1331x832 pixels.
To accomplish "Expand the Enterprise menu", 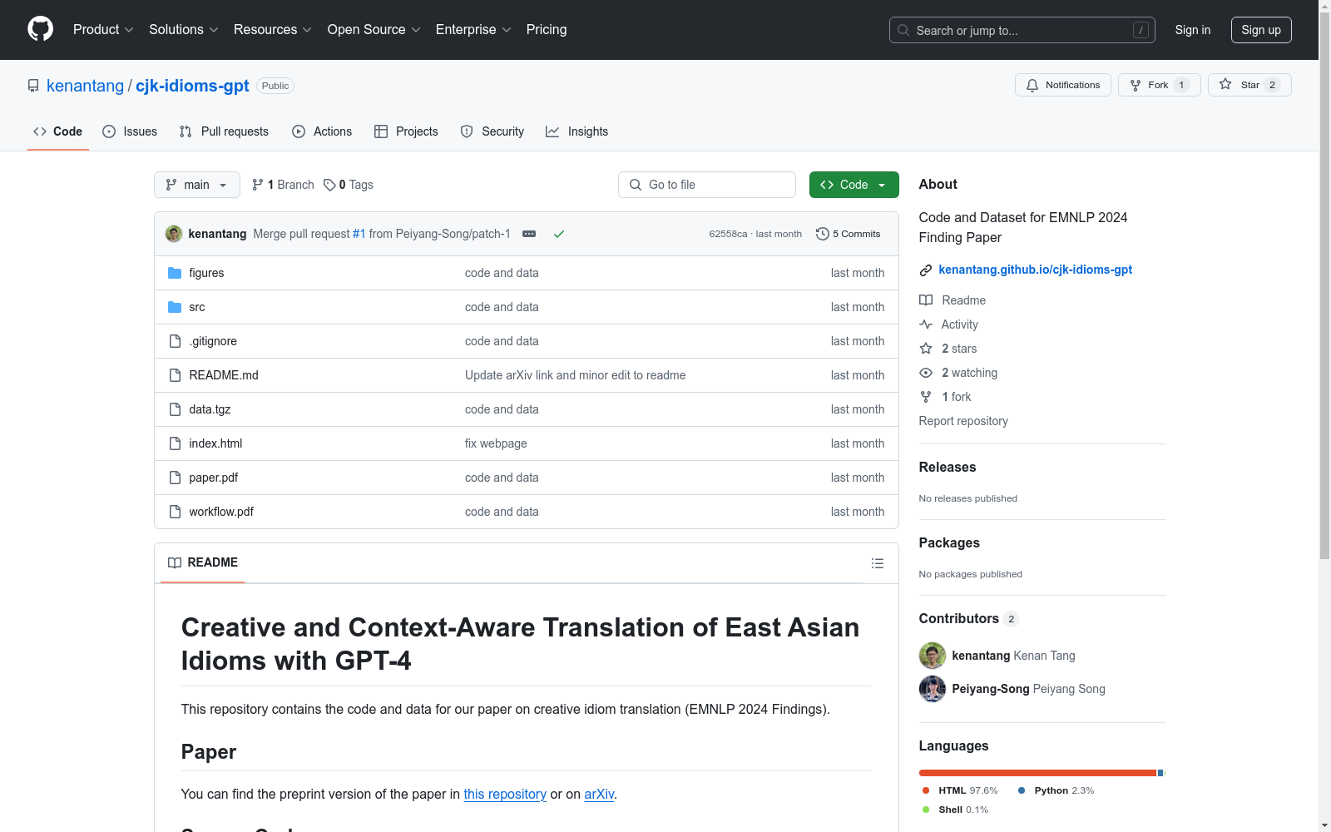I will point(473,30).
